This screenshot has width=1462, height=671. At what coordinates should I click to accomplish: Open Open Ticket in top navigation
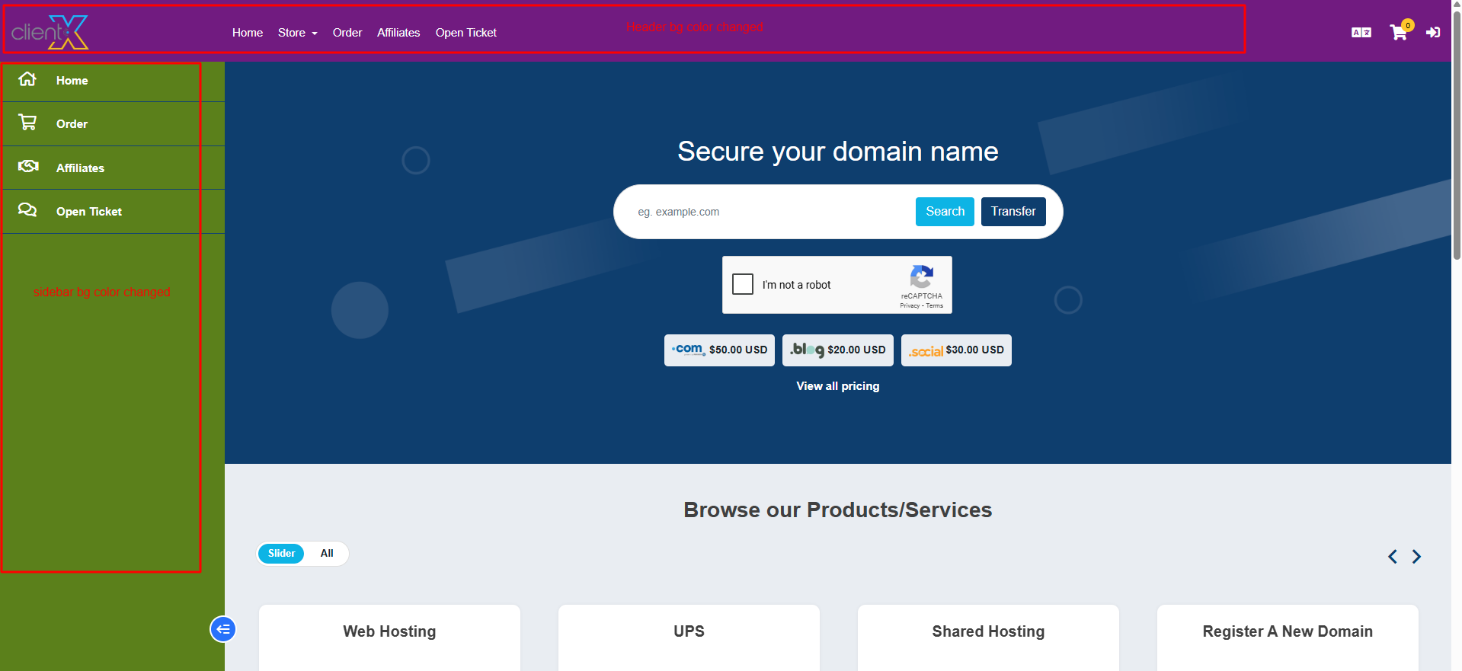[465, 33]
